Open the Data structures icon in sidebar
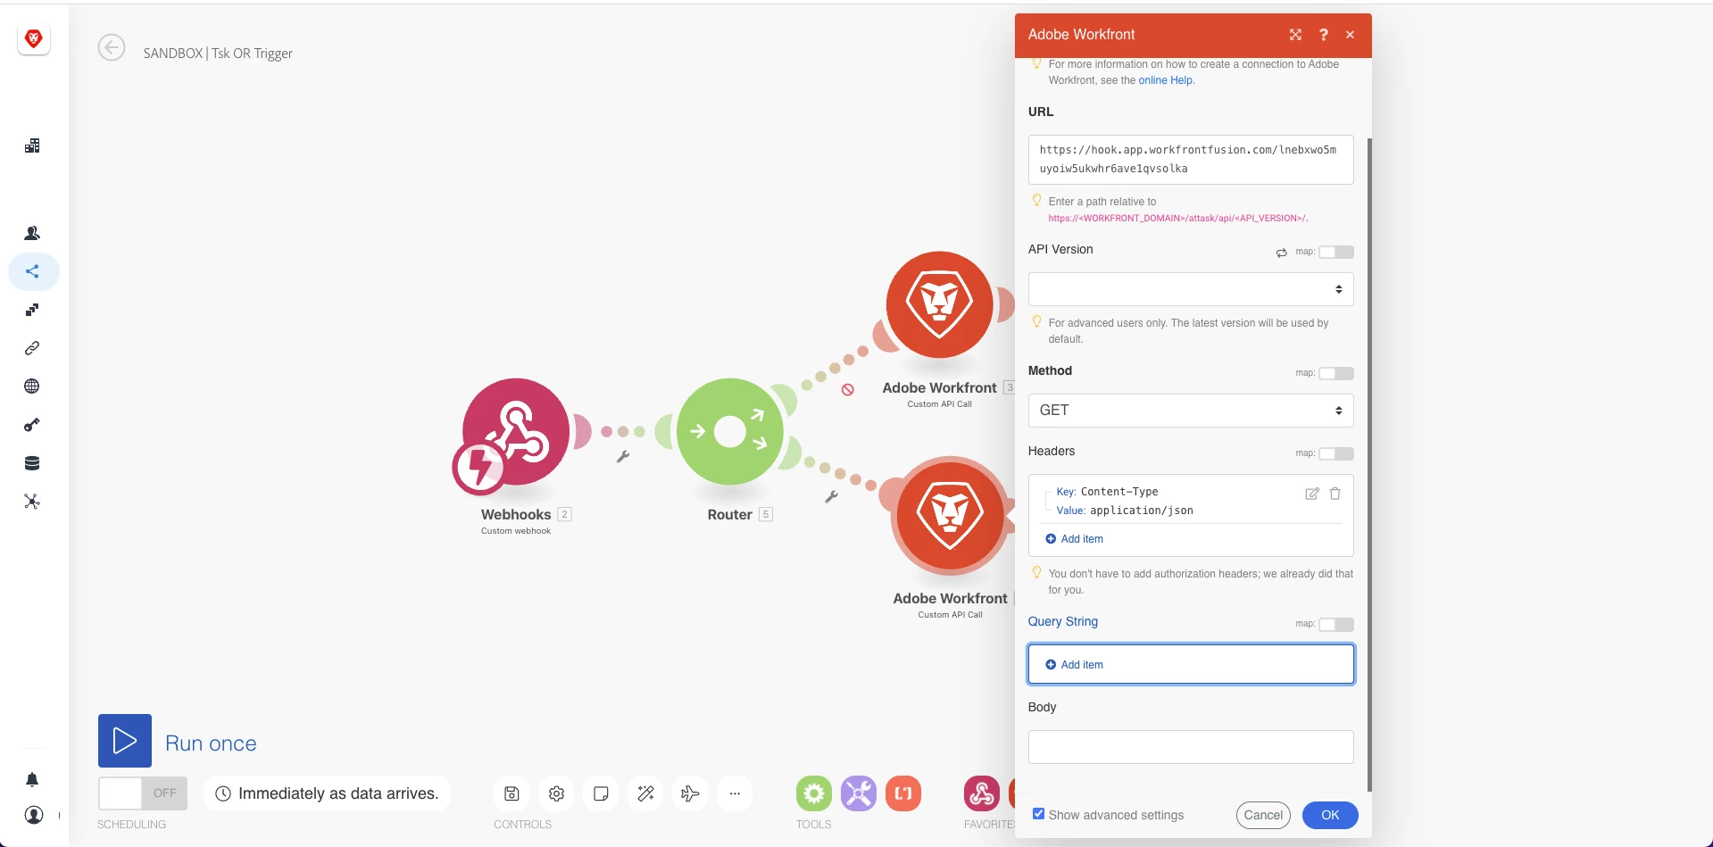This screenshot has width=1713, height=847. tap(32, 502)
